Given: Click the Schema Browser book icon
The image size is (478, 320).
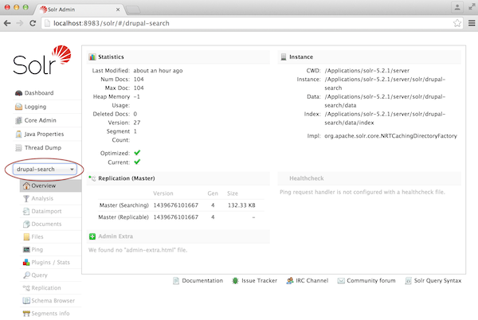Looking at the screenshot, I should pyautogui.click(x=26, y=301).
